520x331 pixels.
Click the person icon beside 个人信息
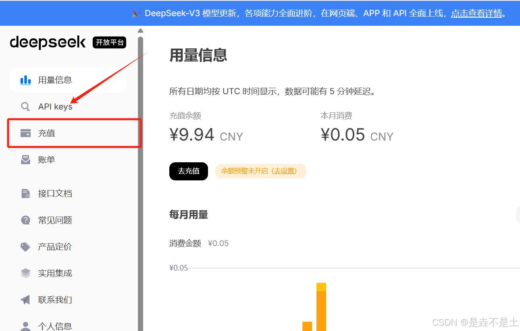(x=25, y=326)
